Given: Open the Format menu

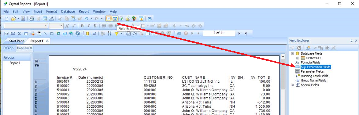Looking at the screenshot, I should coord(51,11).
